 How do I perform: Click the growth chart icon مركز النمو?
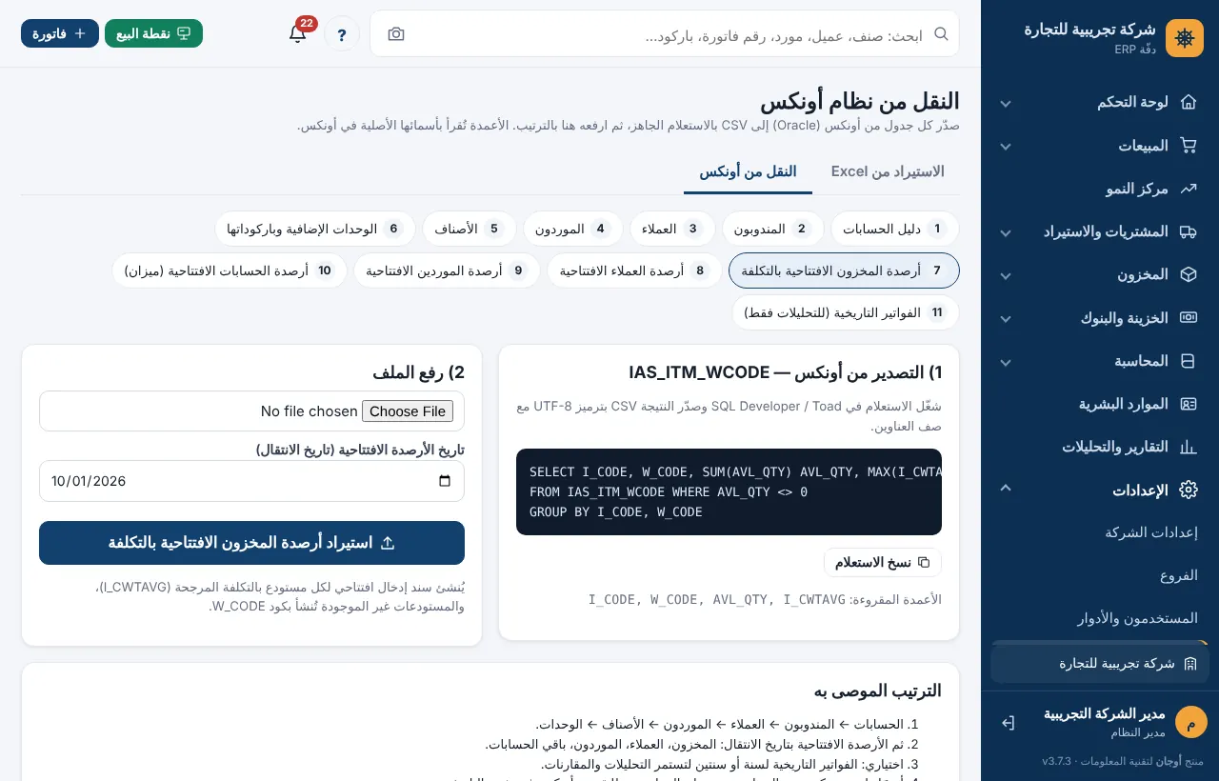[x=1188, y=189]
